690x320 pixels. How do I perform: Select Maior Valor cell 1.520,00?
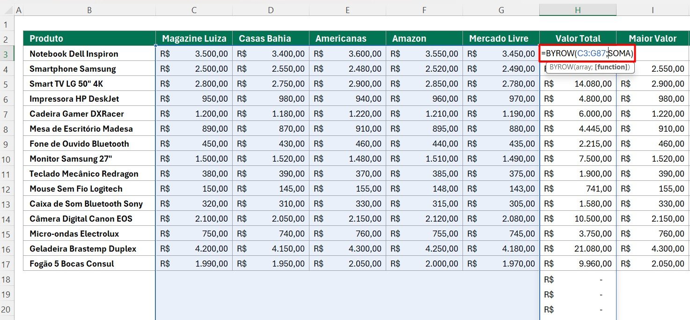653,158
